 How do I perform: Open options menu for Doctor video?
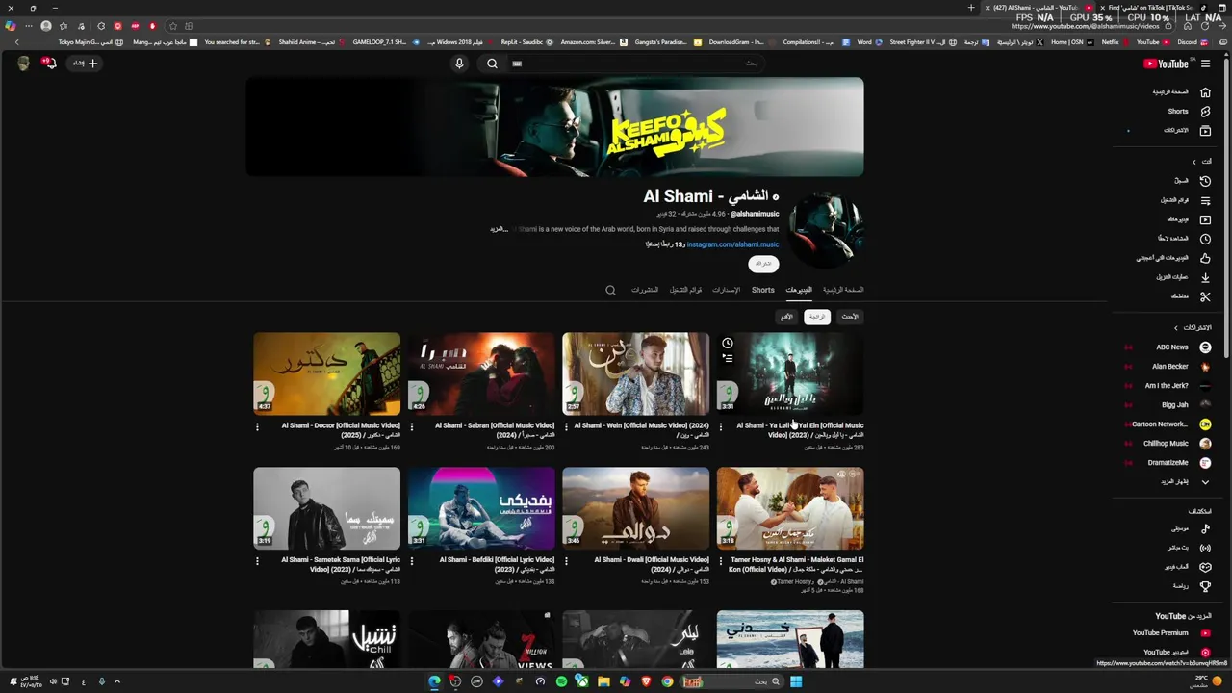[x=257, y=427]
